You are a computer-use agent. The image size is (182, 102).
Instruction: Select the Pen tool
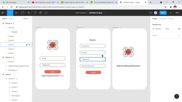click(x=29, y=13)
